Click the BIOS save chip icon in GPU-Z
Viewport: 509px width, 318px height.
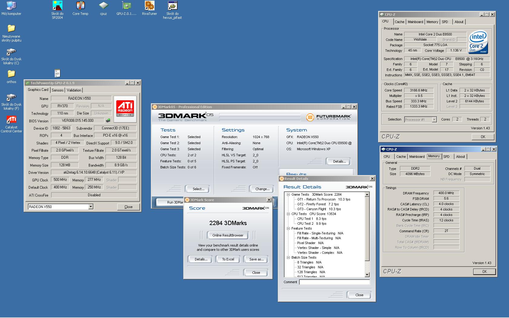click(x=108, y=120)
